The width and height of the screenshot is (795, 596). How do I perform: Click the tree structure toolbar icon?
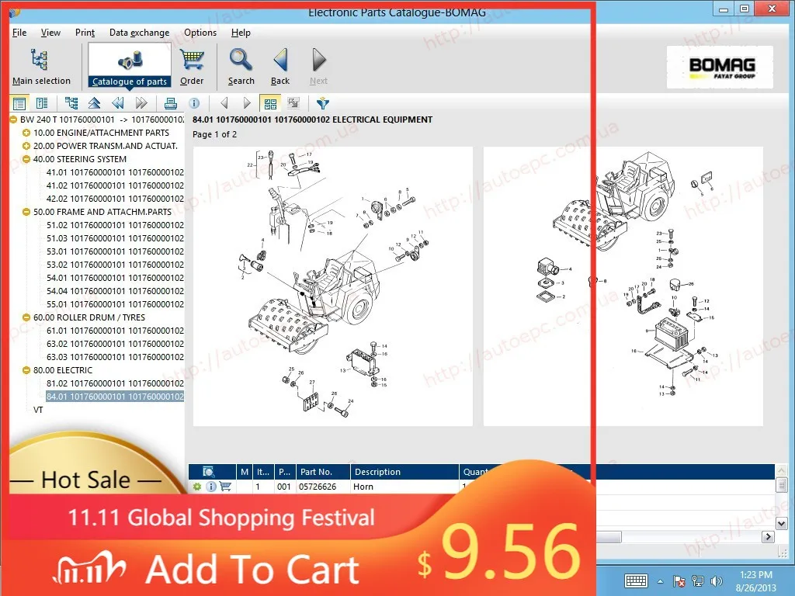click(71, 103)
